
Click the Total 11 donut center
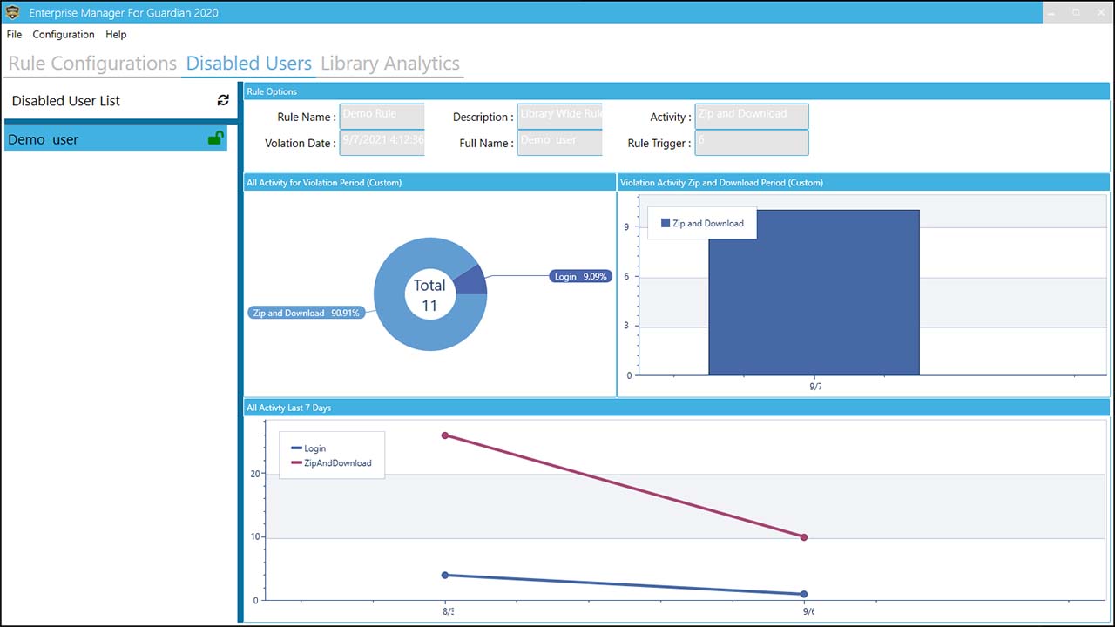pyautogui.click(x=429, y=295)
